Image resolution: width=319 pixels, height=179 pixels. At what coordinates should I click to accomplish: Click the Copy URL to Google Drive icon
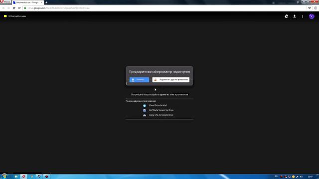click(145, 115)
